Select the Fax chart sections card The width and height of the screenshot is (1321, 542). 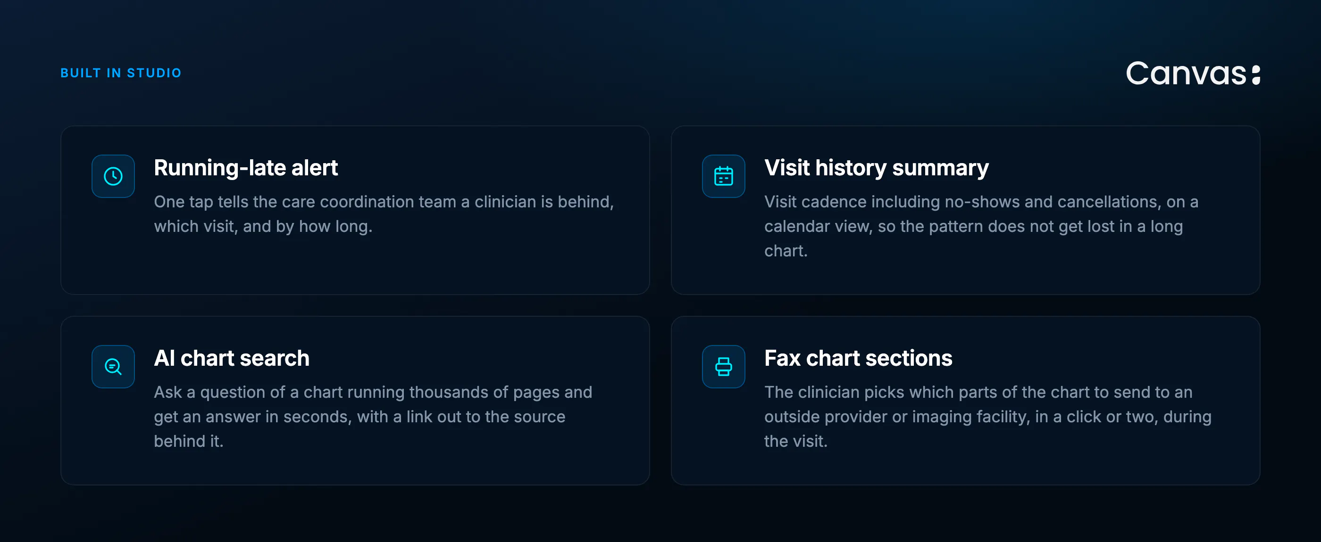click(965, 400)
